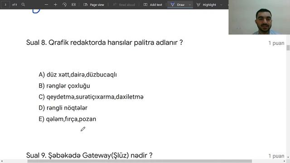Image resolution: width=290 pixels, height=163 pixels.
Task: Click the Draw pen icon
Action: [172, 5]
